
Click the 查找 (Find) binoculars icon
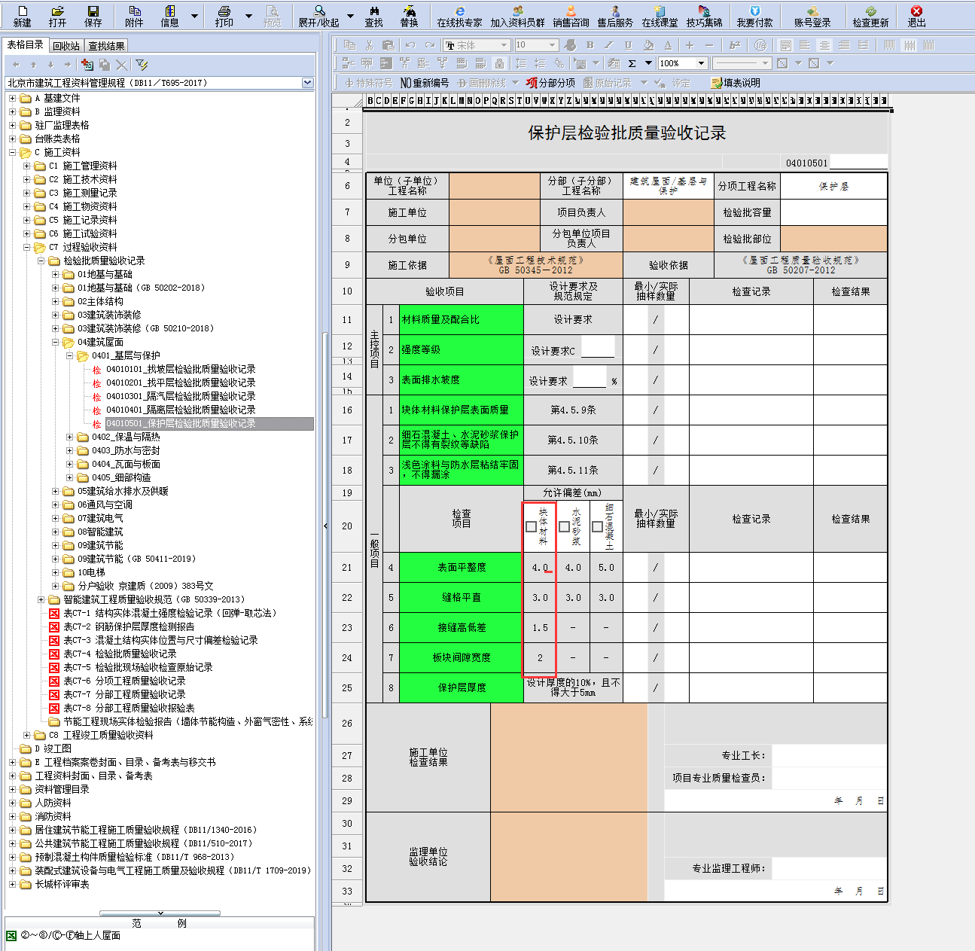pos(374,16)
